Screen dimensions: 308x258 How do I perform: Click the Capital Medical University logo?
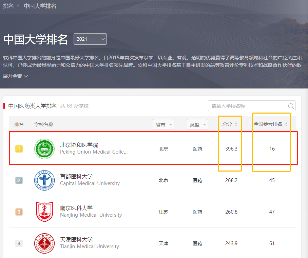coord(44,180)
